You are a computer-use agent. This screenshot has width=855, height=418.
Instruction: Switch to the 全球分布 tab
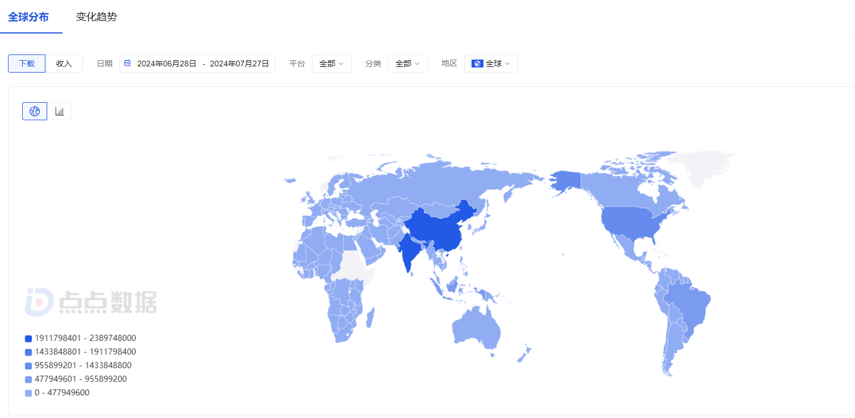(x=28, y=17)
